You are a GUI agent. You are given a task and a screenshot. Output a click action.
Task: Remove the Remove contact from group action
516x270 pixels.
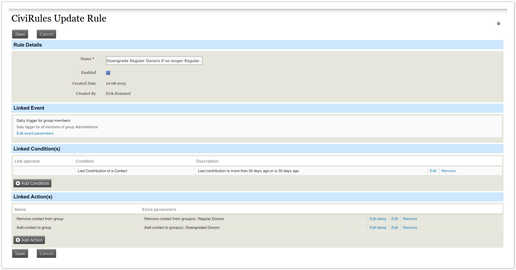click(410, 219)
